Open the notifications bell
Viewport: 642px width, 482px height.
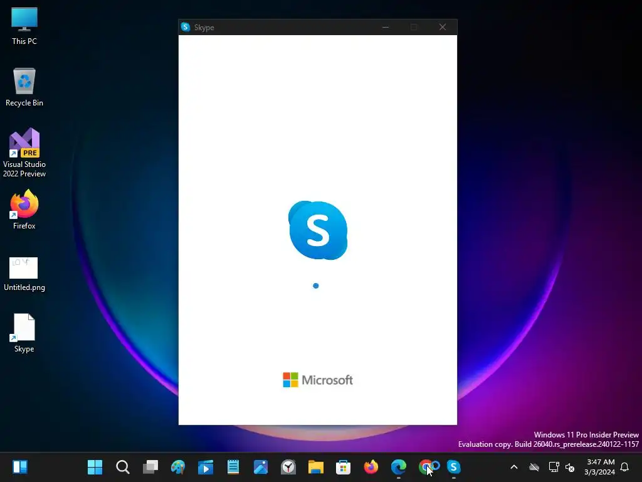coord(624,467)
